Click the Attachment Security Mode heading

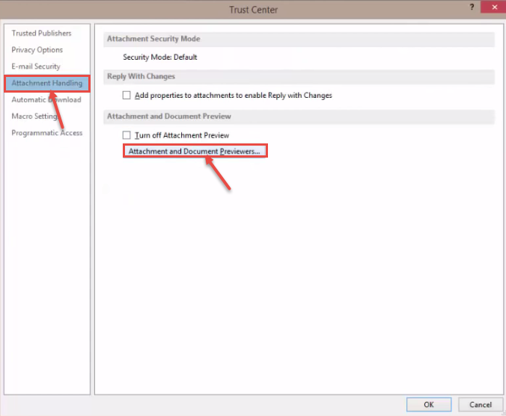(153, 39)
